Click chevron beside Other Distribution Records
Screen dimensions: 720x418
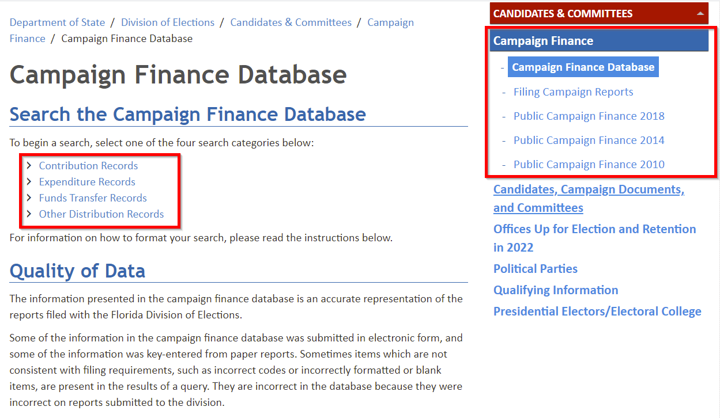(29, 214)
